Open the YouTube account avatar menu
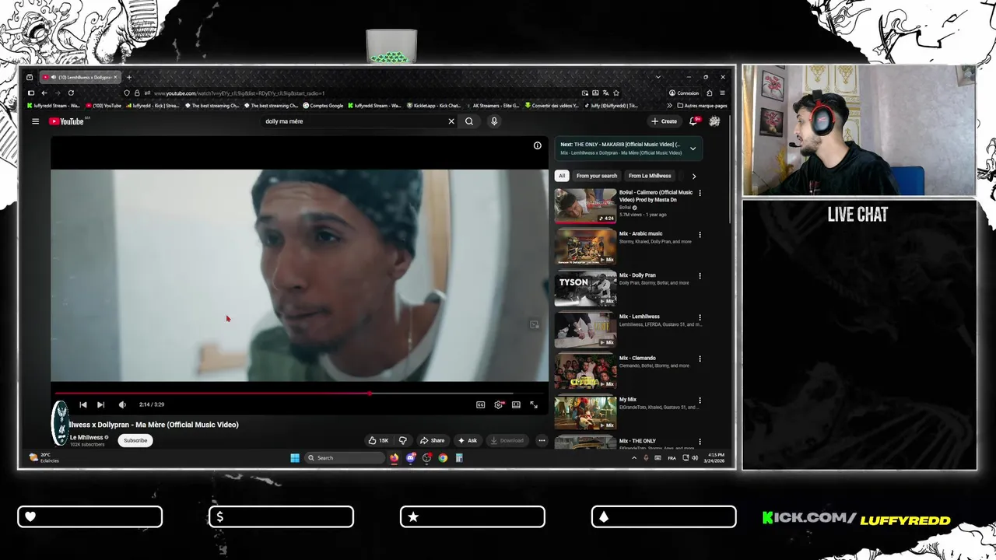Viewport: 996px width, 560px height. pos(714,121)
